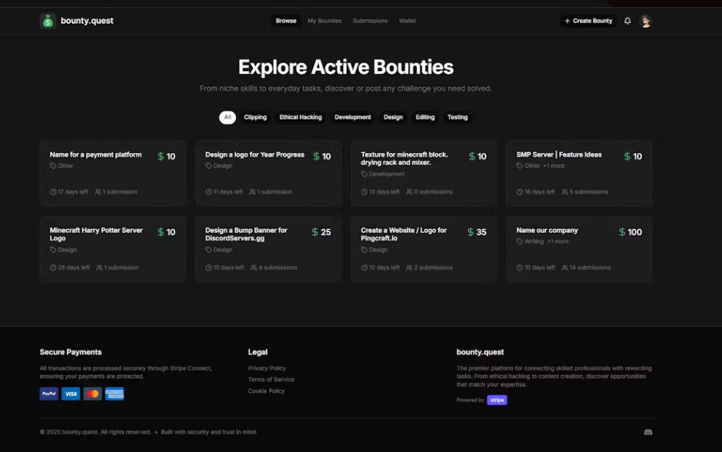The height and width of the screenshot is (452, 722).
Task: Click the Mastercard icon
Action: [92, 393]
